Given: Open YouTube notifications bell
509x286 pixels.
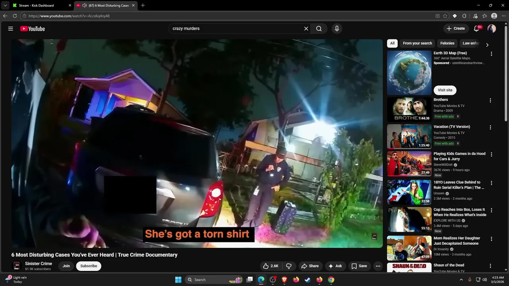Looking at the screenshot, I should tap(477, 29).
